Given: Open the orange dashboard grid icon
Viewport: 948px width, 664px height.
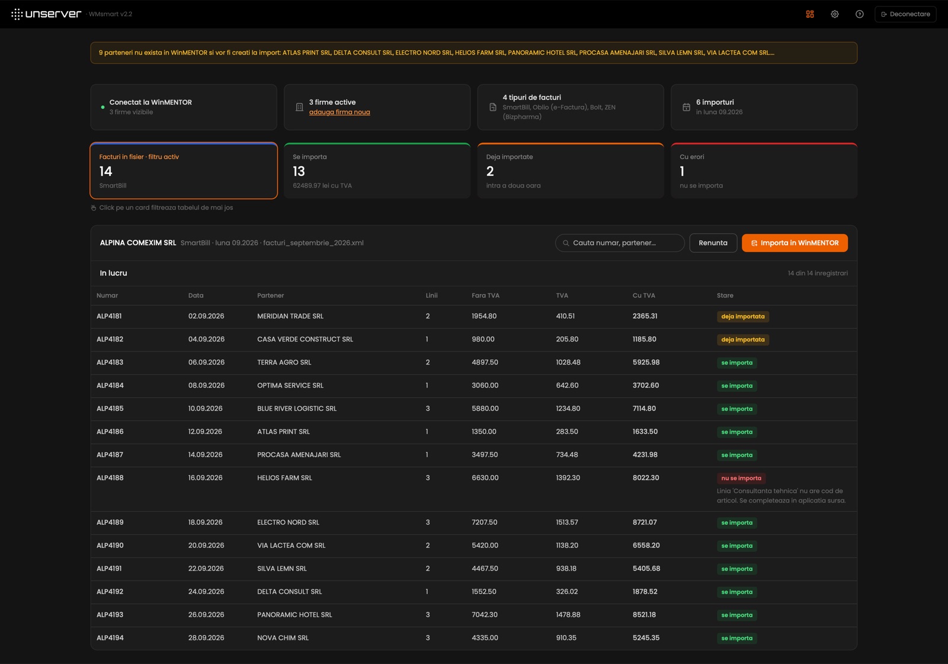Looking at the screenshot, I should (810, 14).
